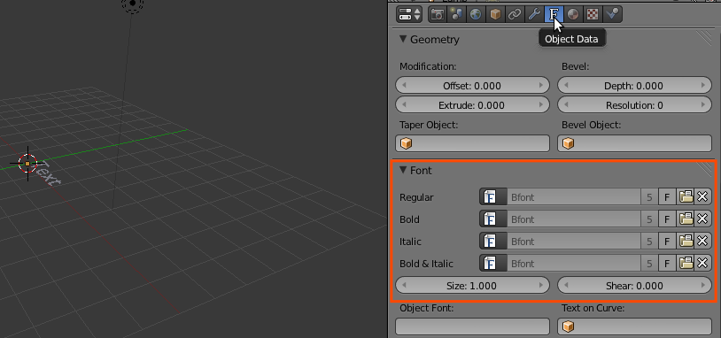Open font file for the Regular slot

click(686, 197)
